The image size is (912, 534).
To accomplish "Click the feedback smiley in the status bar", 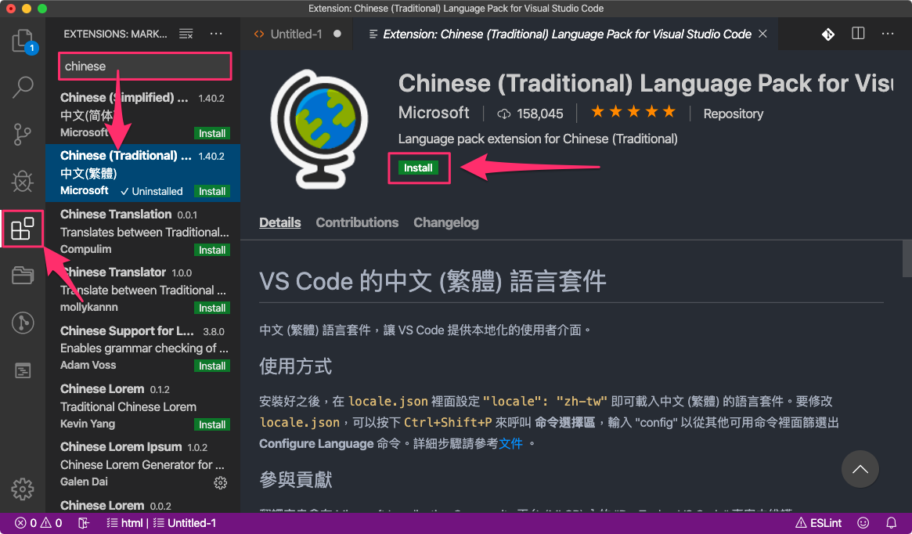I will click(x=863, y=523).
